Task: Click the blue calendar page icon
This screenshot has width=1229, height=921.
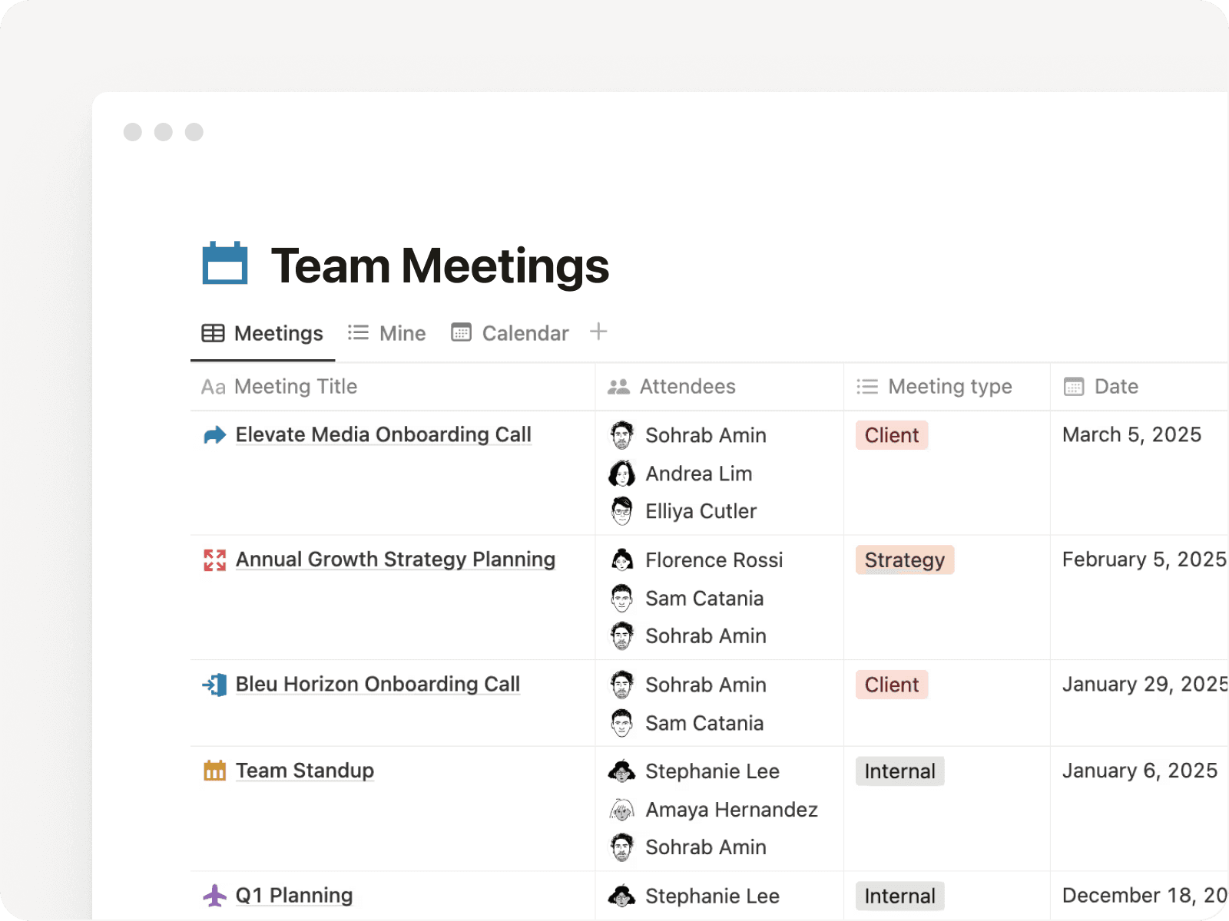Action: pyautogui.click(x=225, y=263)
